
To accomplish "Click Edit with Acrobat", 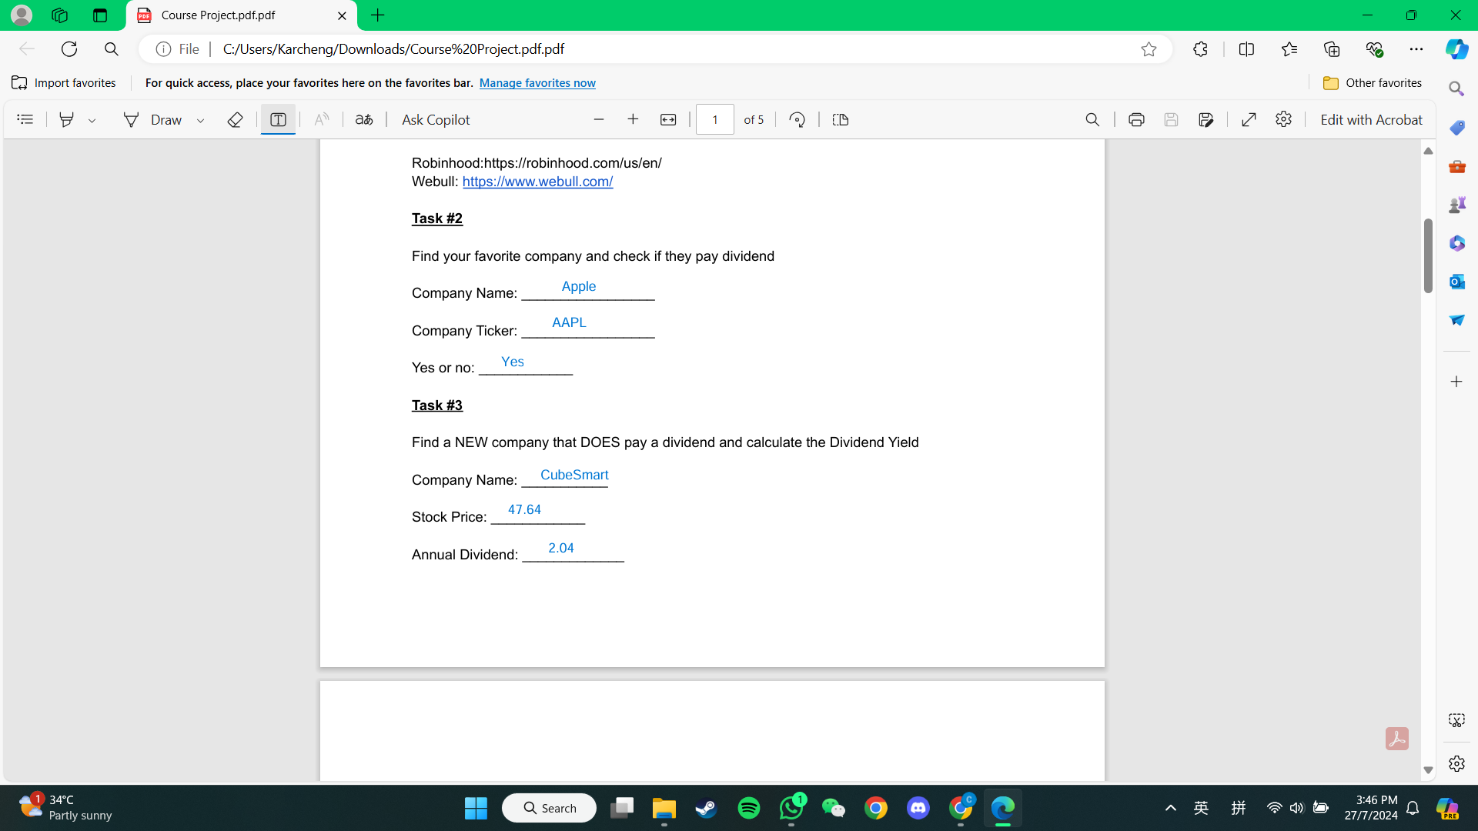I will tap(1371, 119).
